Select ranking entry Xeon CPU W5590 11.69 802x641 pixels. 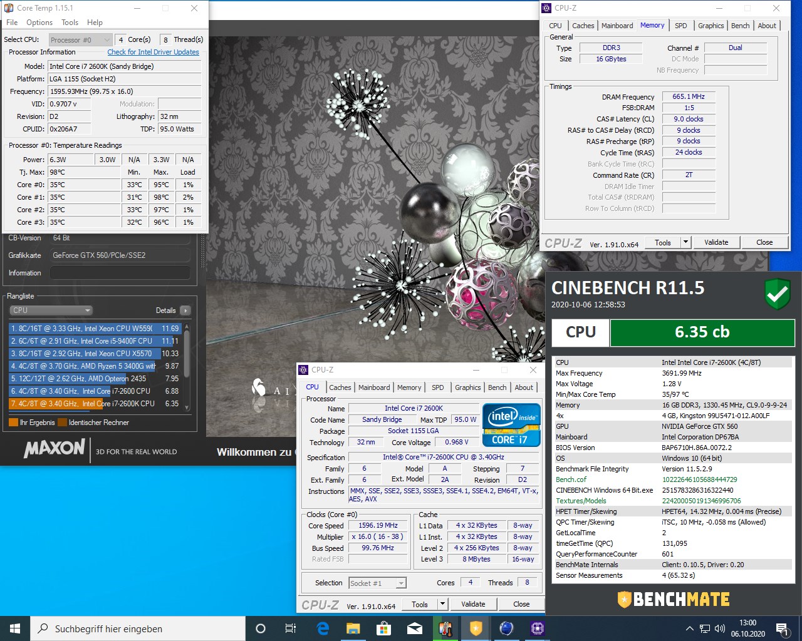(x=94, y=329)
